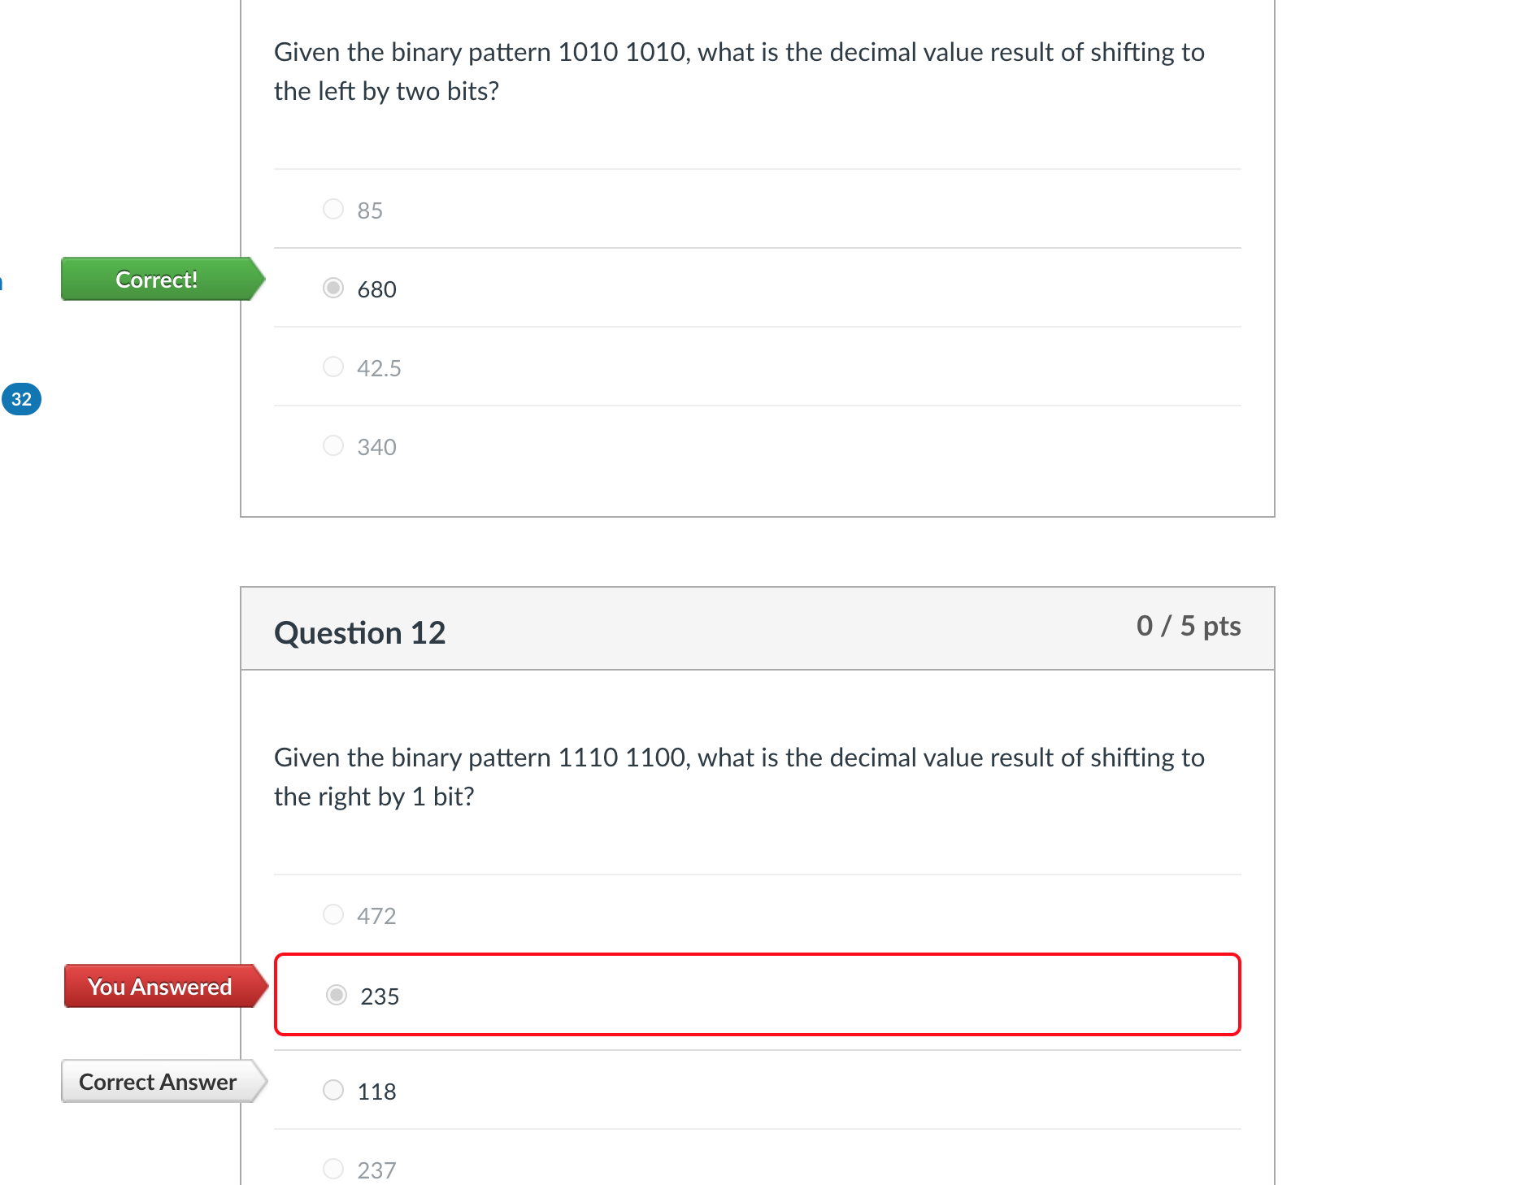1517x1185 pixels.
Task: Click the question text about shifting right
Action: pos(738,776)
